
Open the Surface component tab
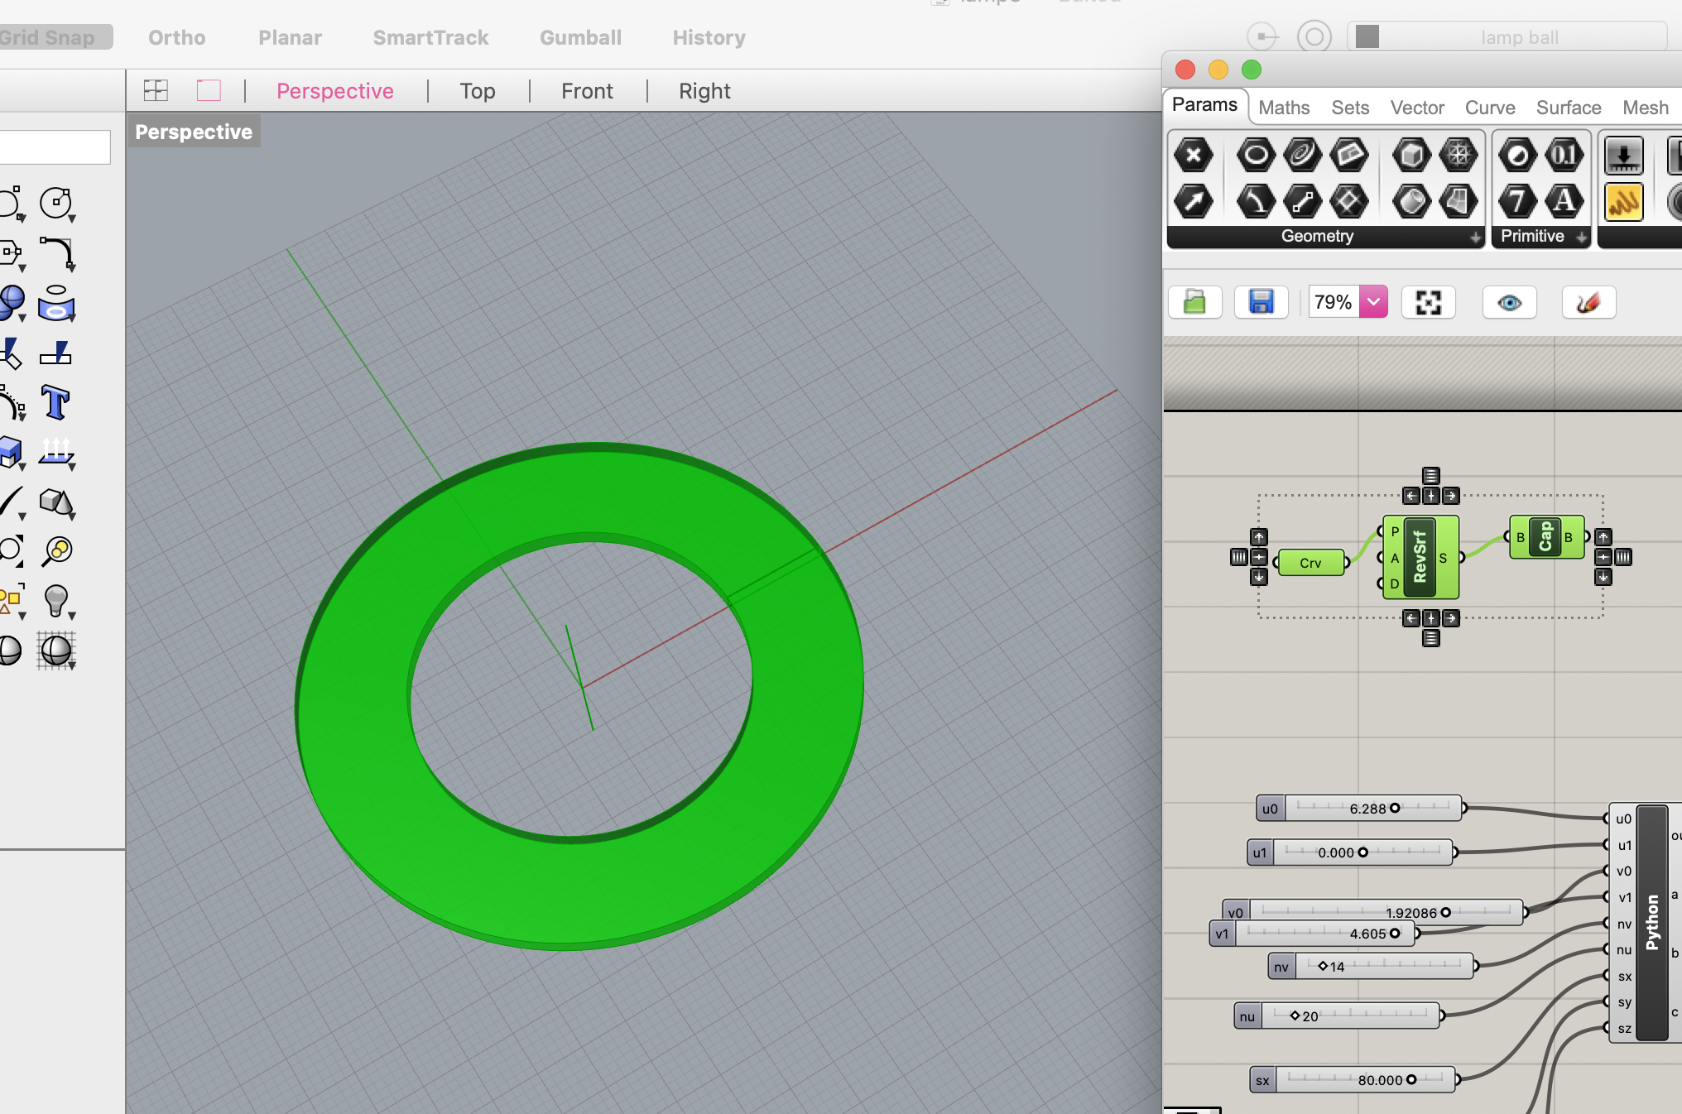(x=1569, y=108)
